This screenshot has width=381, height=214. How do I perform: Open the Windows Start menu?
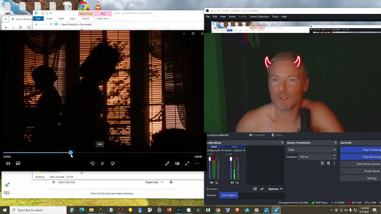[x=4, y=210]
